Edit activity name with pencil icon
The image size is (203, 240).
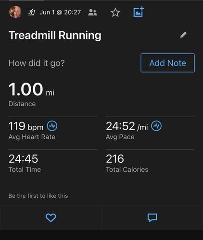click(x=183, y=35)
